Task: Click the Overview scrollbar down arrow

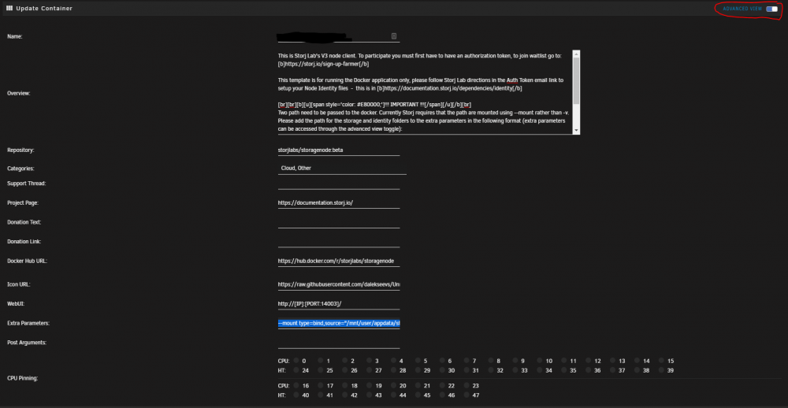Action: [x=577, y=131]
